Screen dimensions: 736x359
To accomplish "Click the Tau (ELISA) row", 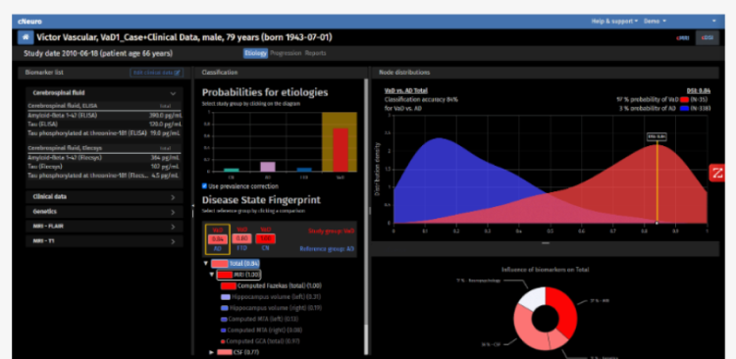I will point(104,125).
